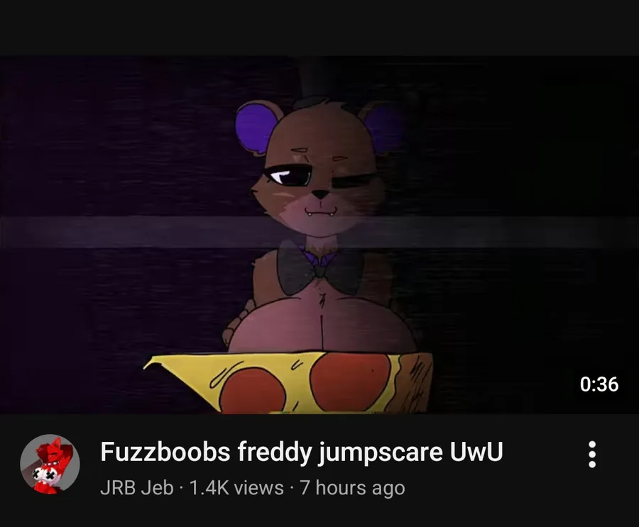639x527 pixels.
Task: Click the 0:36 duration badge
Action: [x=599, y=384]
